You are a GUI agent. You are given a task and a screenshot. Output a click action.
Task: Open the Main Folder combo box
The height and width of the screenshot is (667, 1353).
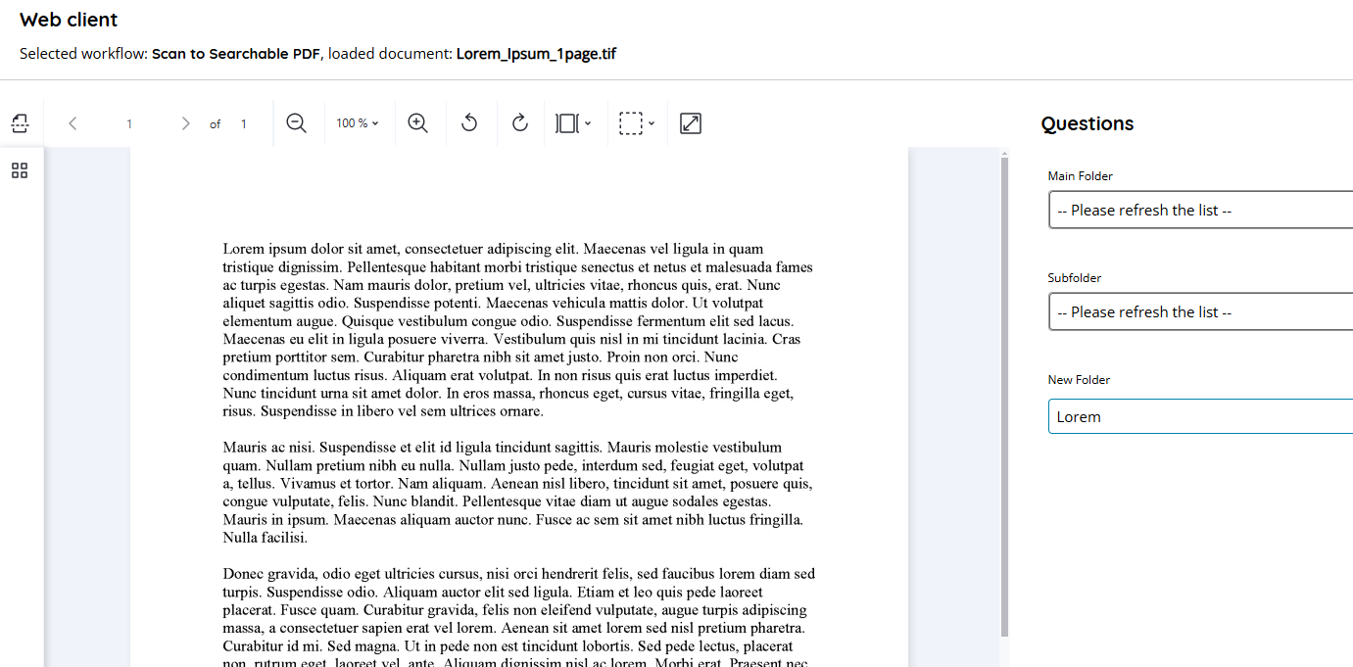(x=1200, y=211)
